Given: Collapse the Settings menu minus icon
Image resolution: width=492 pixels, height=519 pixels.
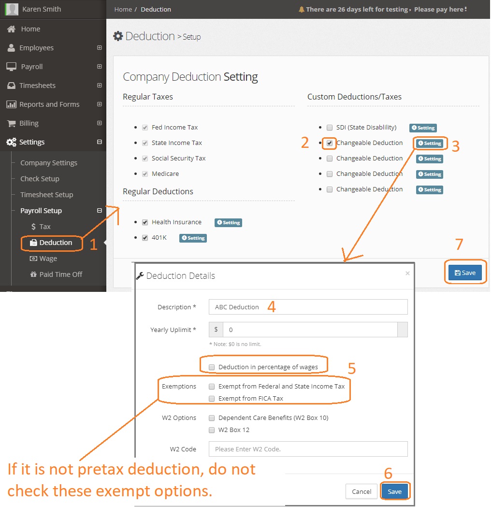Looking at the screenshot, I should (100, 142).
